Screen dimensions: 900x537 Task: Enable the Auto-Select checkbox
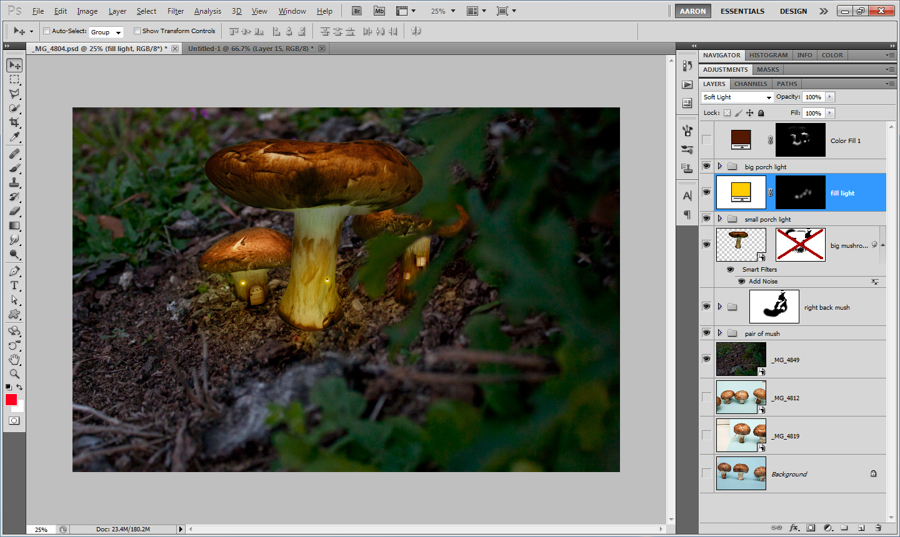pyautogui.click(x=47, y=31)
